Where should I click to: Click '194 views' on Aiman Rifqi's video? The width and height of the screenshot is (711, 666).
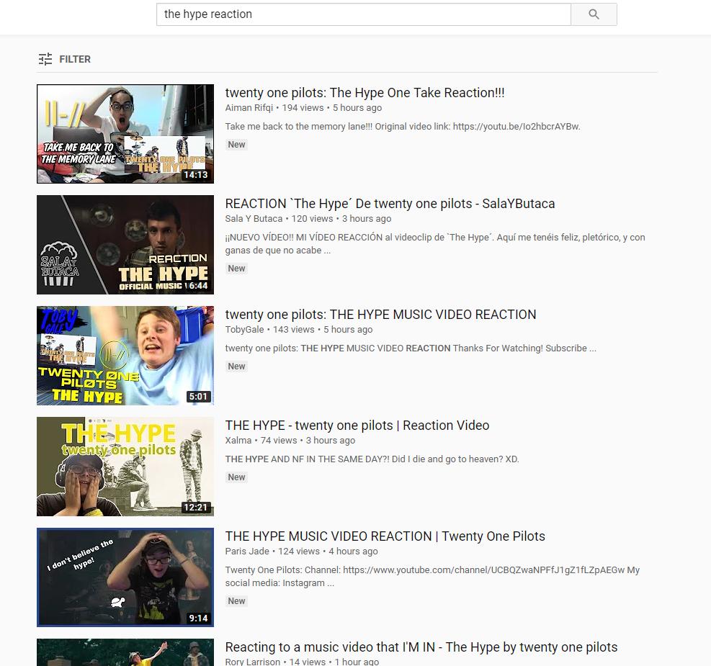[303, 108]
